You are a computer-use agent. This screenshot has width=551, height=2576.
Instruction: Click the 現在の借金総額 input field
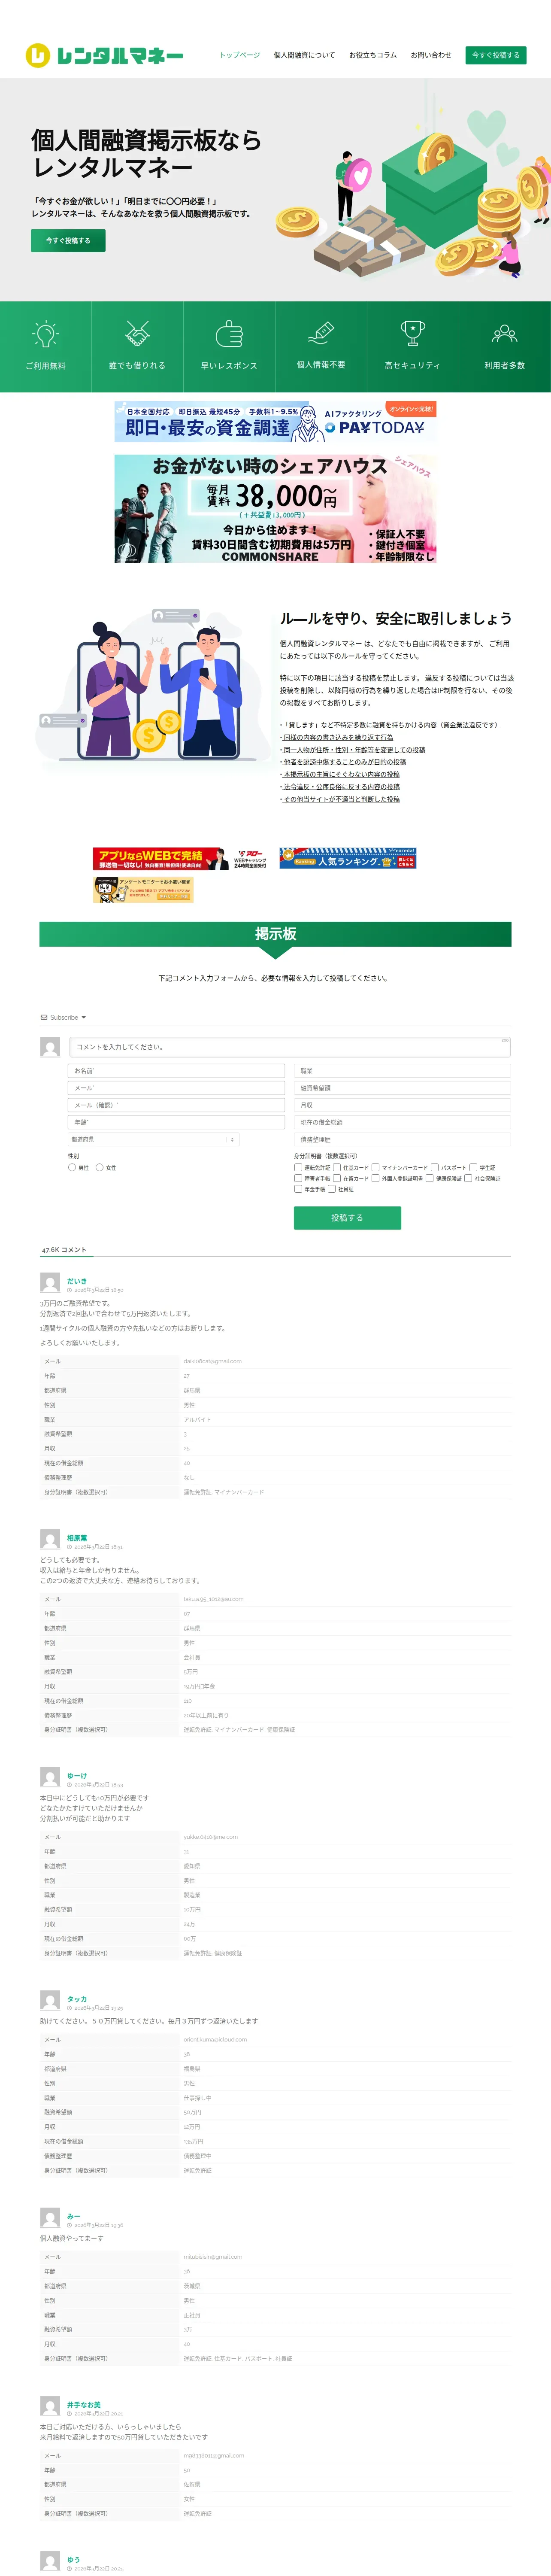(x=402, y=1122)
